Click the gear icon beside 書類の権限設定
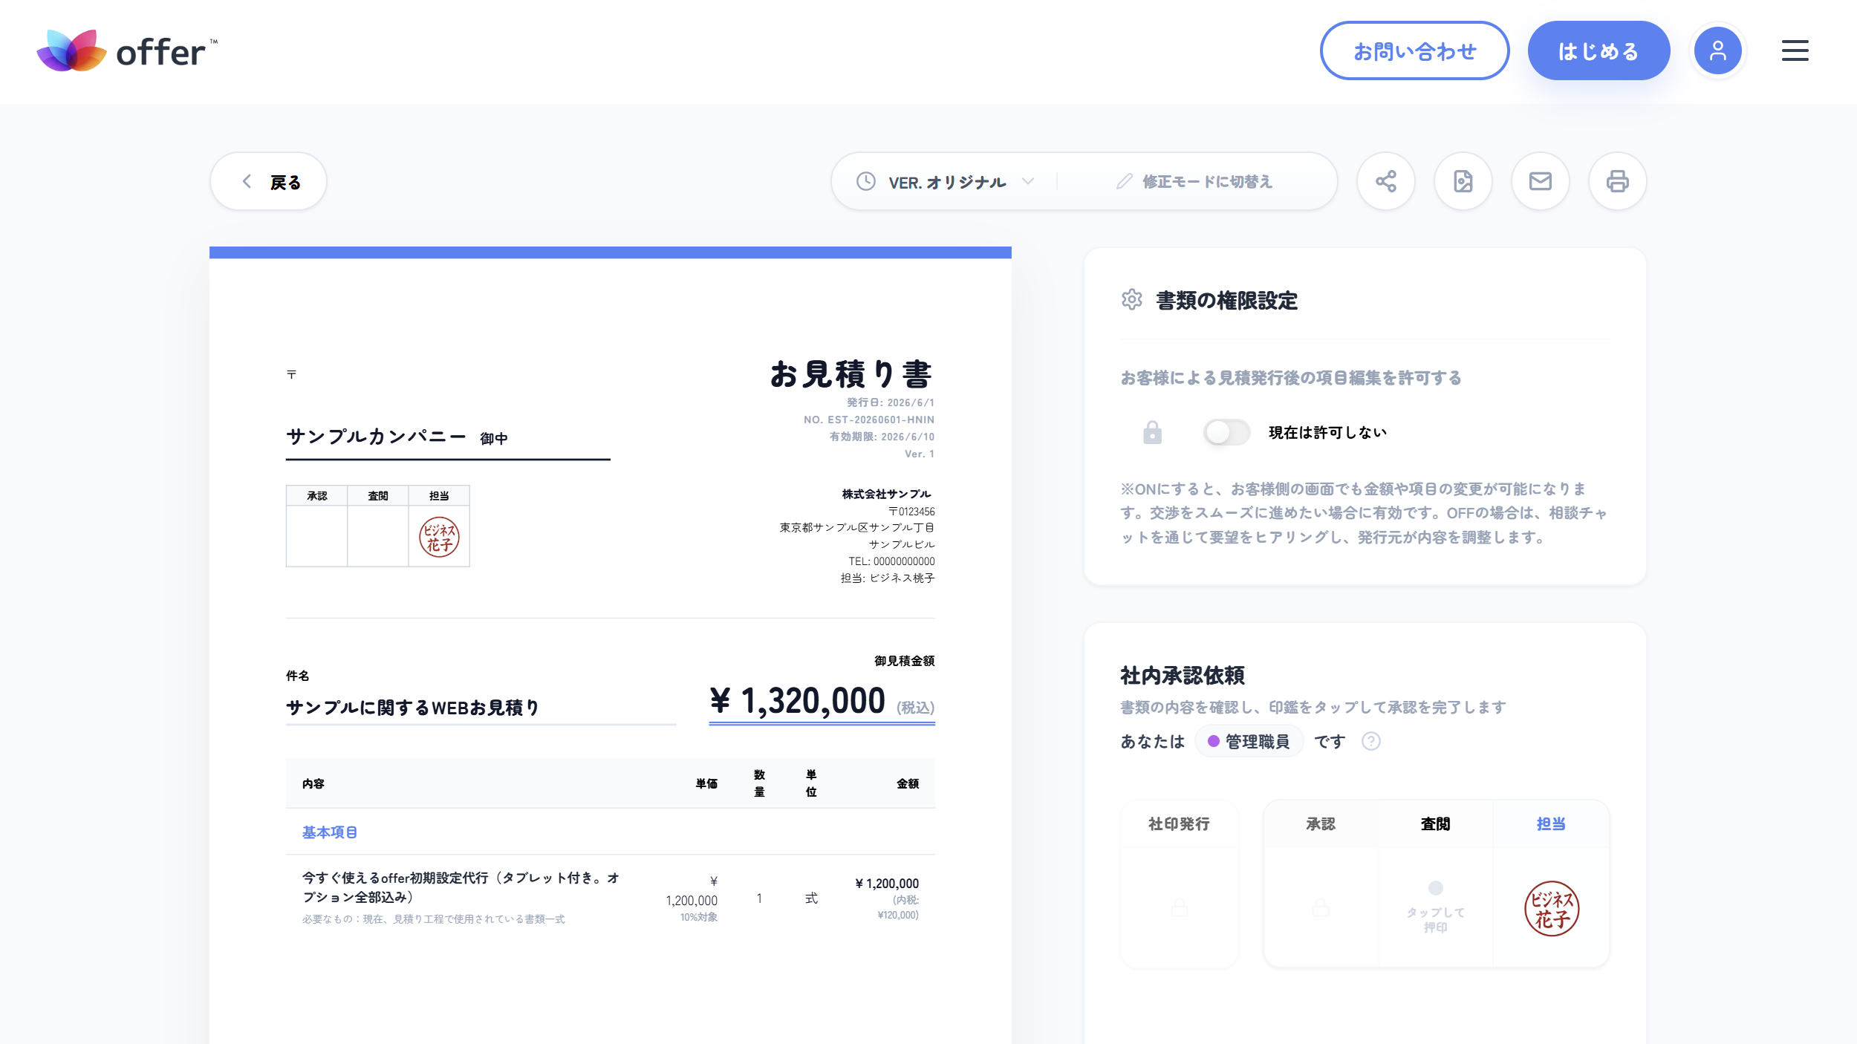 1131,299
